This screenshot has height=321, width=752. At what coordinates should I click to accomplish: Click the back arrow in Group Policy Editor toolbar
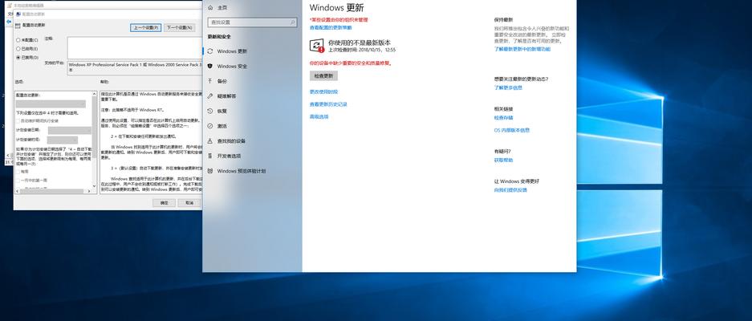point(9,22)
